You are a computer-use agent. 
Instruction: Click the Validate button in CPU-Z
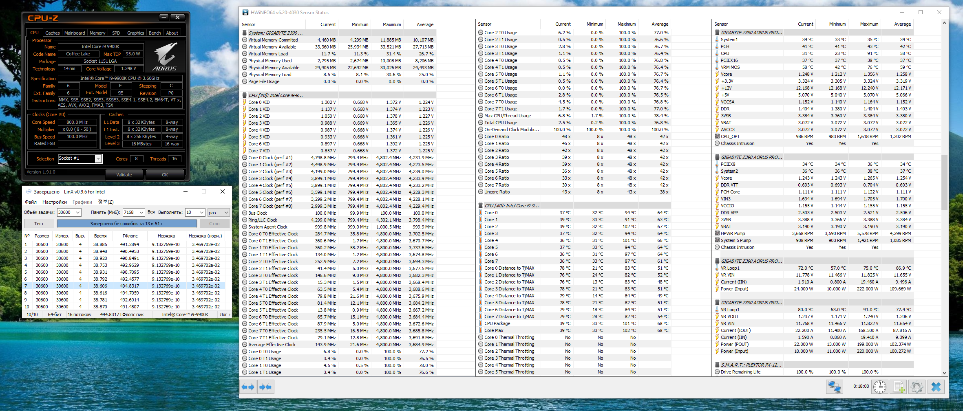click(x=124, y=175)
